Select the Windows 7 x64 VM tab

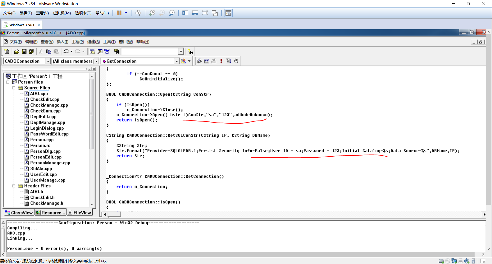pos(22,25)
